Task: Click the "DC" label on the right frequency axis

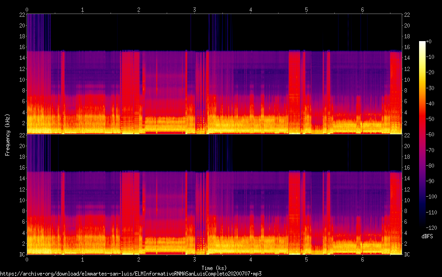Action: (407, 255)
